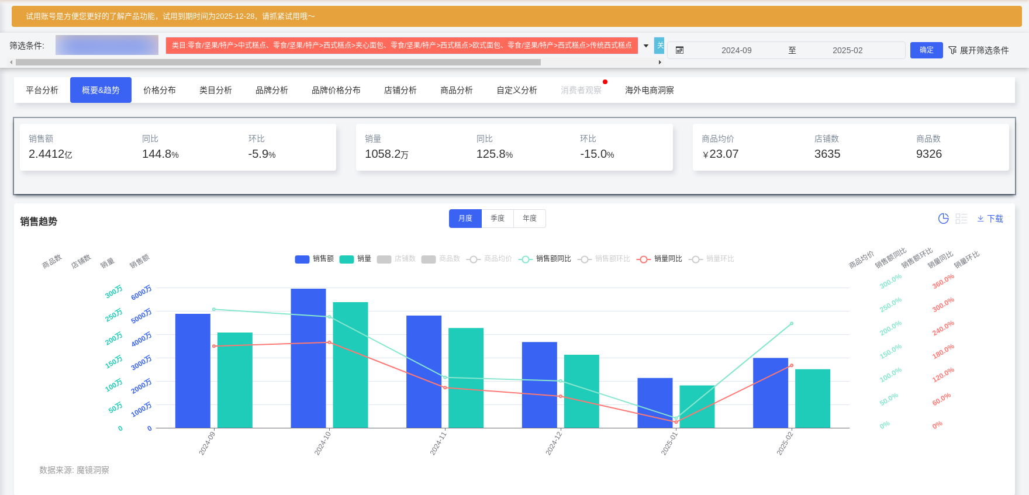The height and width of the screenshot is (495, 1029).
Task: Open 消费者观察 tab
Action: pos(581,90)
